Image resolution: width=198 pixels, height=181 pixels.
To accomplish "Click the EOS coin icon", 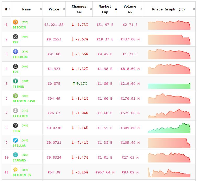I will [15, 66].
